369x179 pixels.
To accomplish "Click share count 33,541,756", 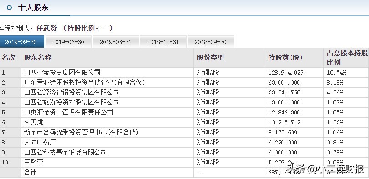I will pyautogui.click(x=284, y=93).
